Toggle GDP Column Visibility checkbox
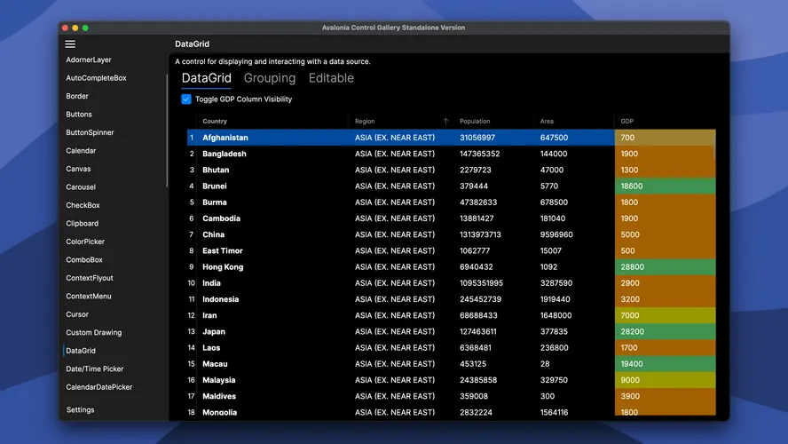 (186, 99)
